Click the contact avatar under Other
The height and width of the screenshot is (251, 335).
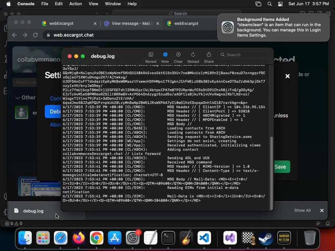tap(22, 112)
